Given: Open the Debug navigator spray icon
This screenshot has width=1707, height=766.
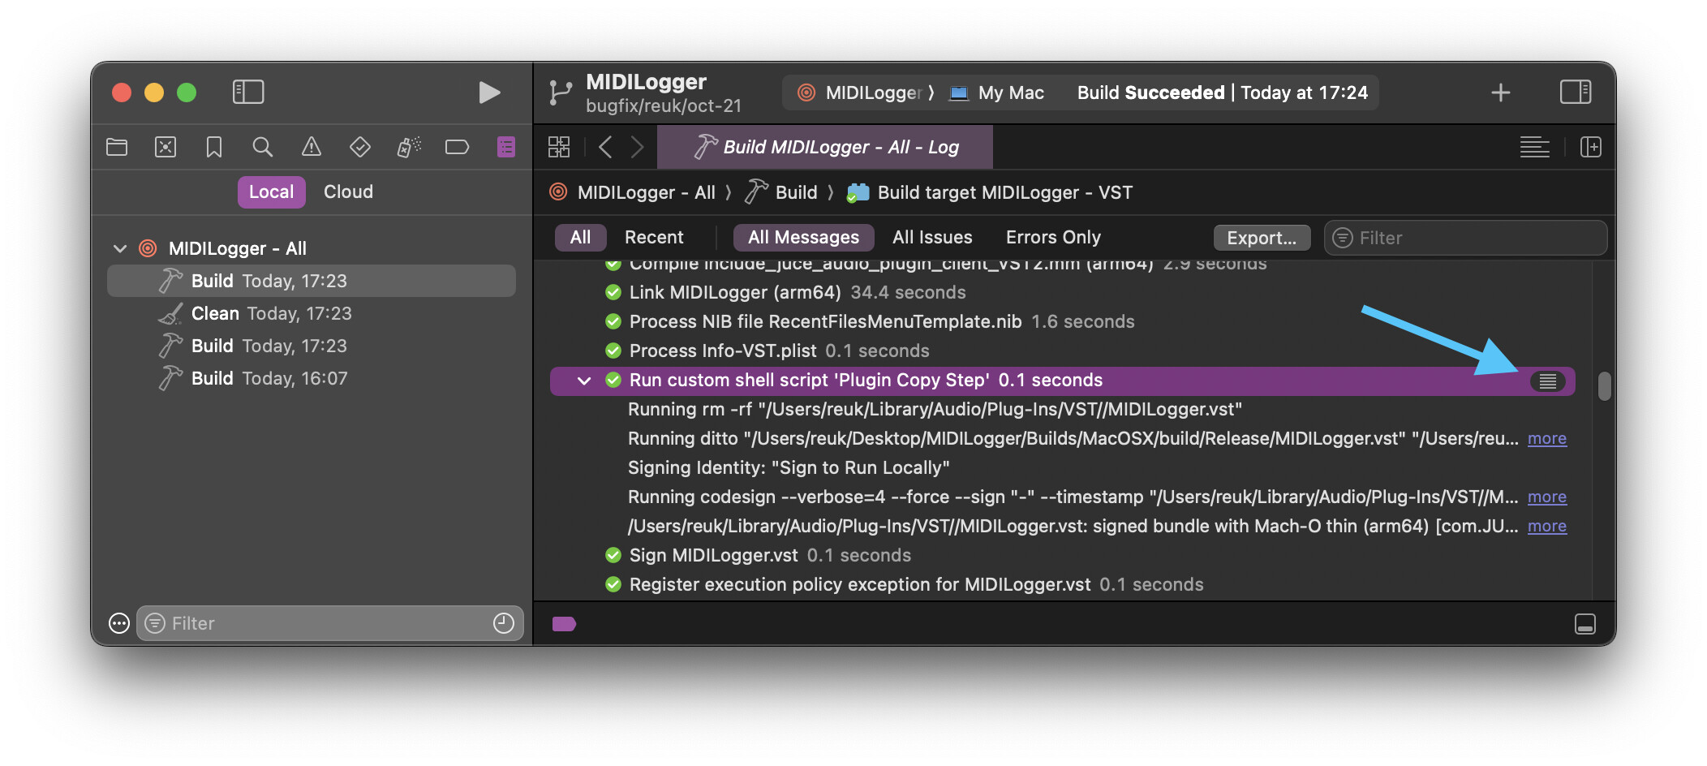Looking at the screenshot, I should point(409,147).
